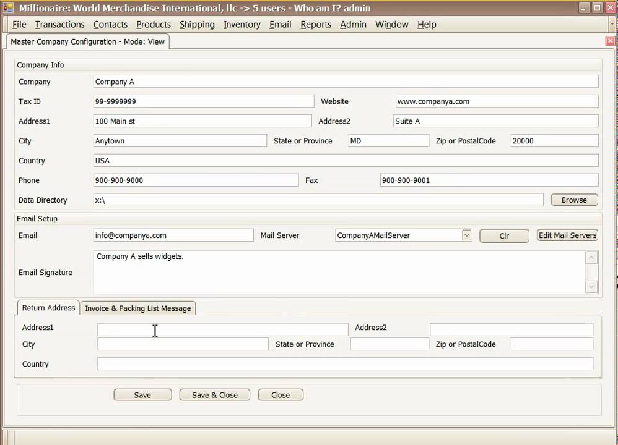Close the Millionaire application window
Viewport: 618px width, 445px height.
[x=610, y=8]
